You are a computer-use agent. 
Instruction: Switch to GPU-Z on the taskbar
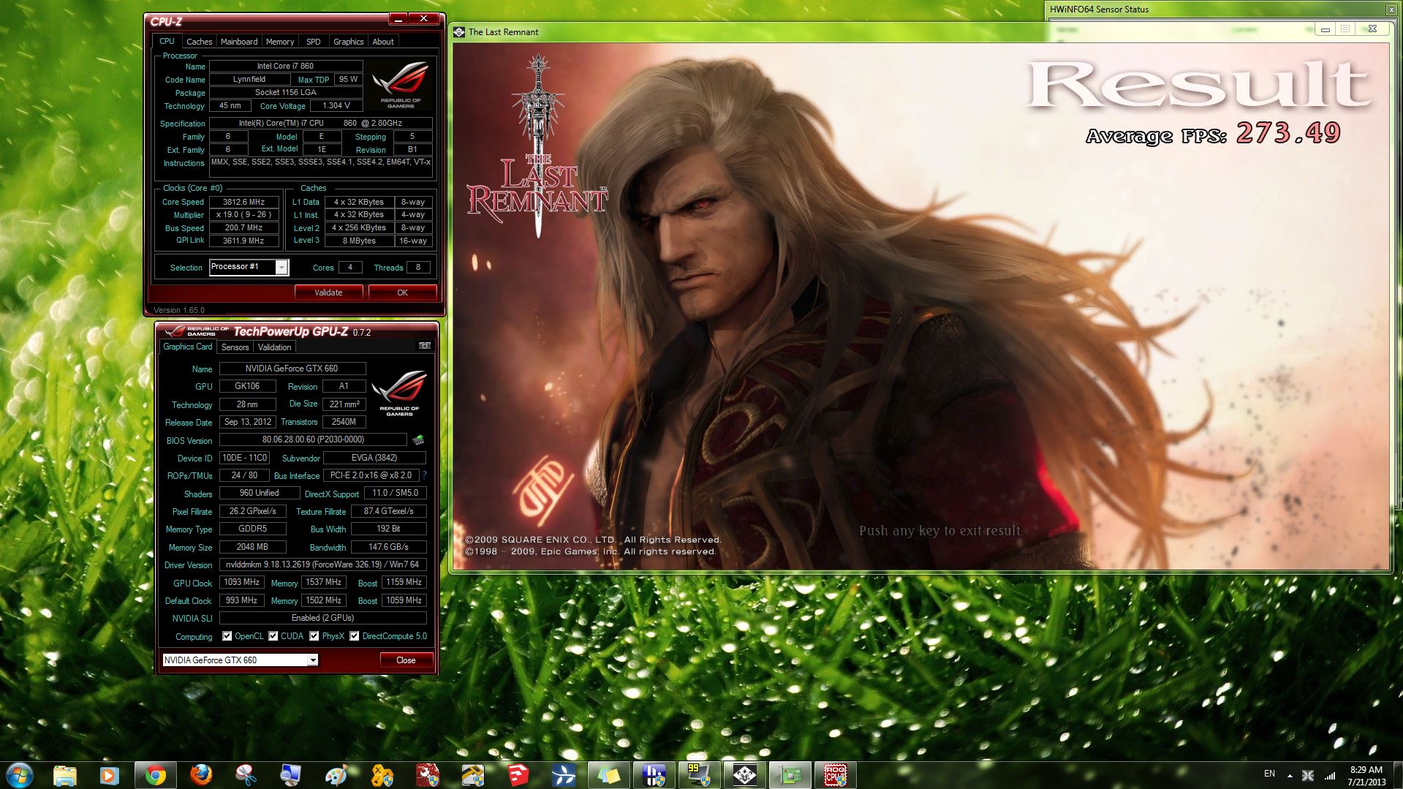[x=790, y=775]
